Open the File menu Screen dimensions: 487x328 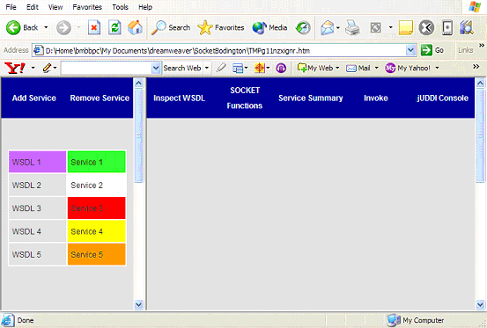[11, 7]
